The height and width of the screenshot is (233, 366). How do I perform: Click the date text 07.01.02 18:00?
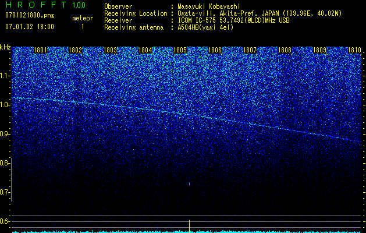(30, 27)
